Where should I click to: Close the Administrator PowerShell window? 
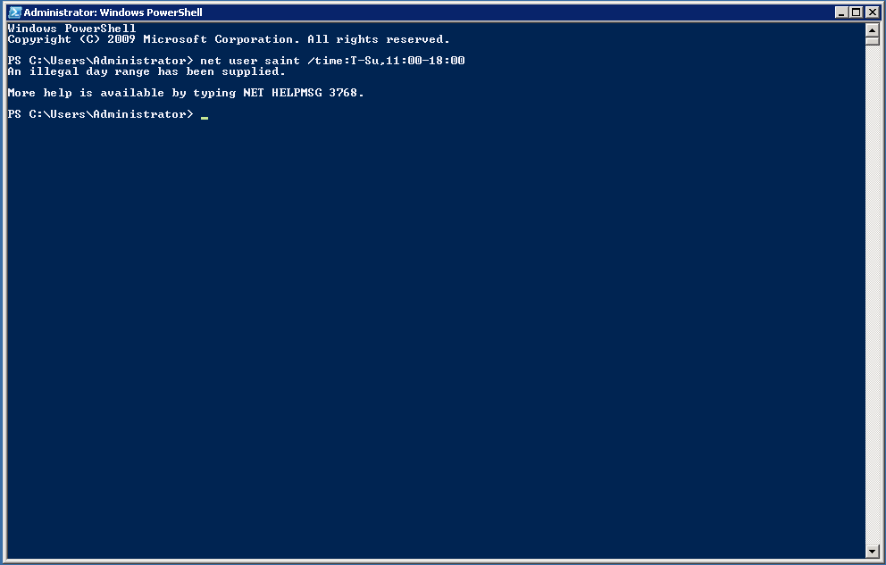coord(873,12)
